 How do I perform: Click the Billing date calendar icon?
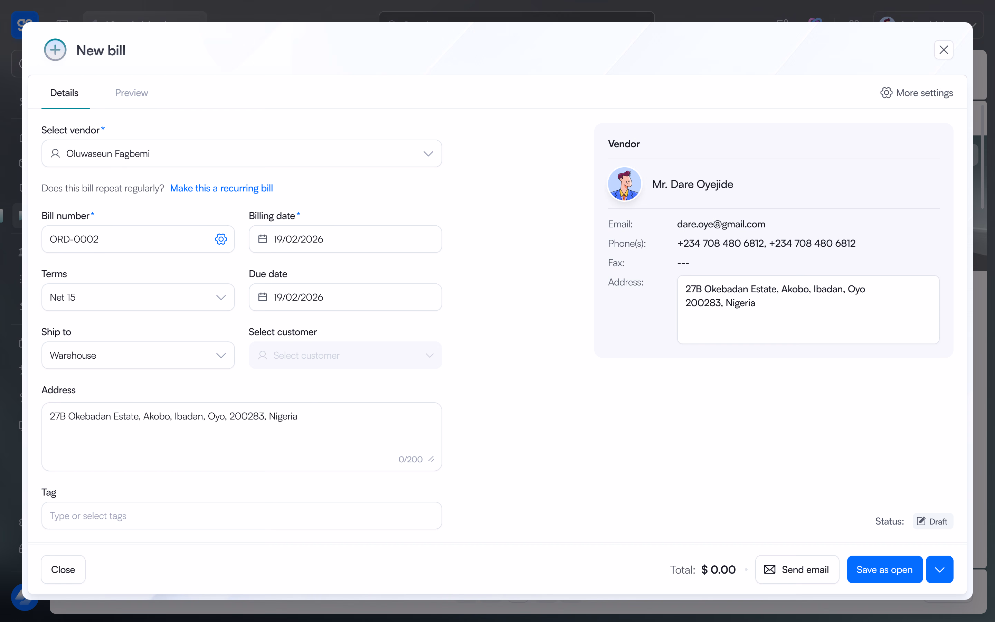click(x=262, y=239)
